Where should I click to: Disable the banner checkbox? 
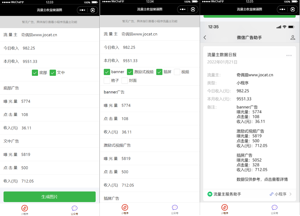107,72
